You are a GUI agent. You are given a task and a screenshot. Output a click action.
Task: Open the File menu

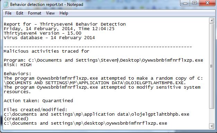(8, 13)
